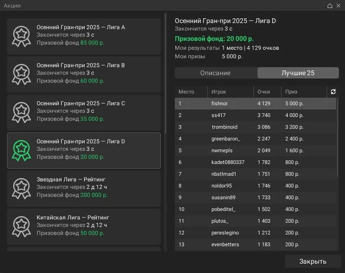Select player plutos_ in leaderboard
Viewport: 345px width, 273px height.
tap(255, 221)
